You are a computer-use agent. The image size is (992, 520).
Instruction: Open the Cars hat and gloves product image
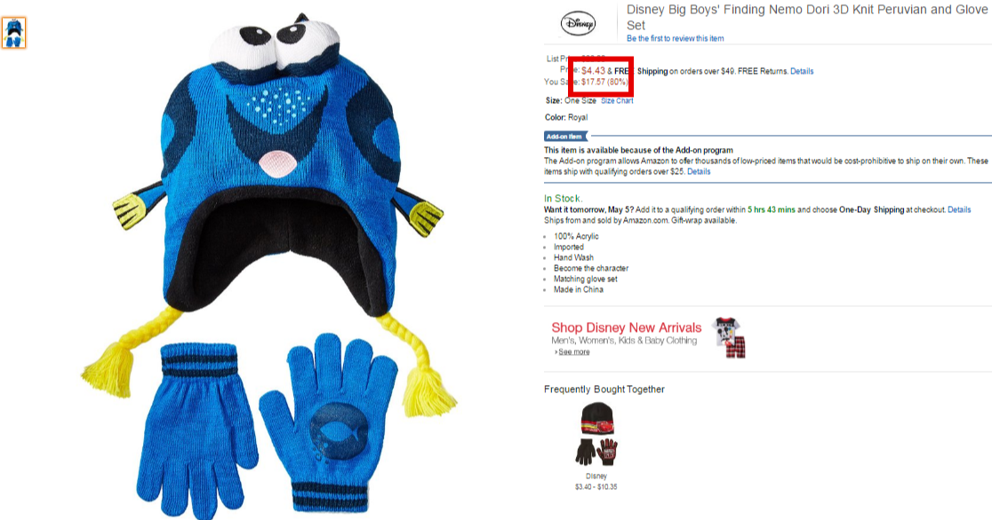(x=596, y=435)
